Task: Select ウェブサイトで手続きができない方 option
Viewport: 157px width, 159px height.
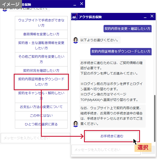Action: click(41, 23)
